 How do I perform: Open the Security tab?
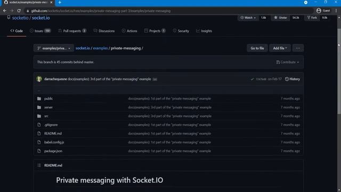181,31
